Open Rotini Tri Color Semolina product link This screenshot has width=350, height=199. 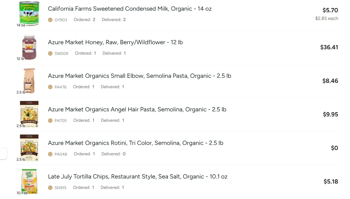tap(136, 143)
